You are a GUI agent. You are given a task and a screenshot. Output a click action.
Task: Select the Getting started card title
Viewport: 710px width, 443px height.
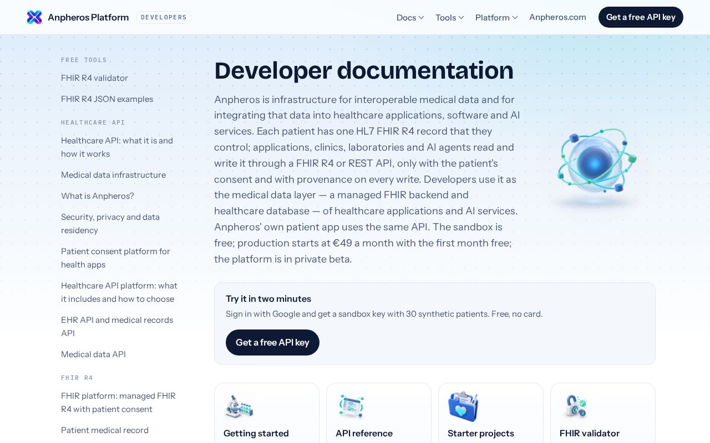click(x=256, y=434)
